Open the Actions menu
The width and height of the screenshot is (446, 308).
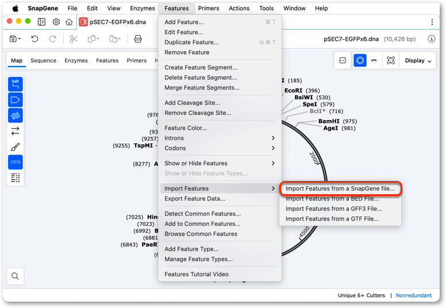pos(239,8)
